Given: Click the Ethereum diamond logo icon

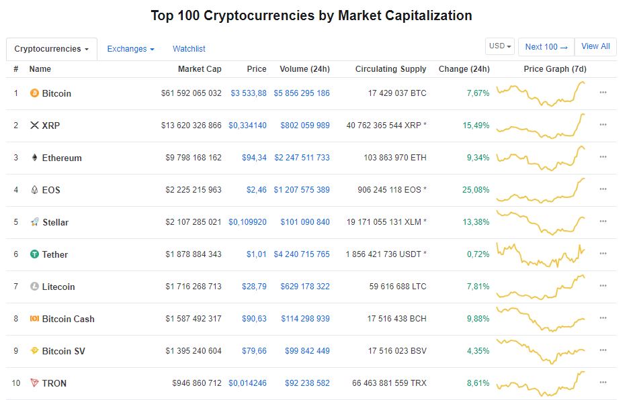Looking at the screenshot, I should coord(35,157).
